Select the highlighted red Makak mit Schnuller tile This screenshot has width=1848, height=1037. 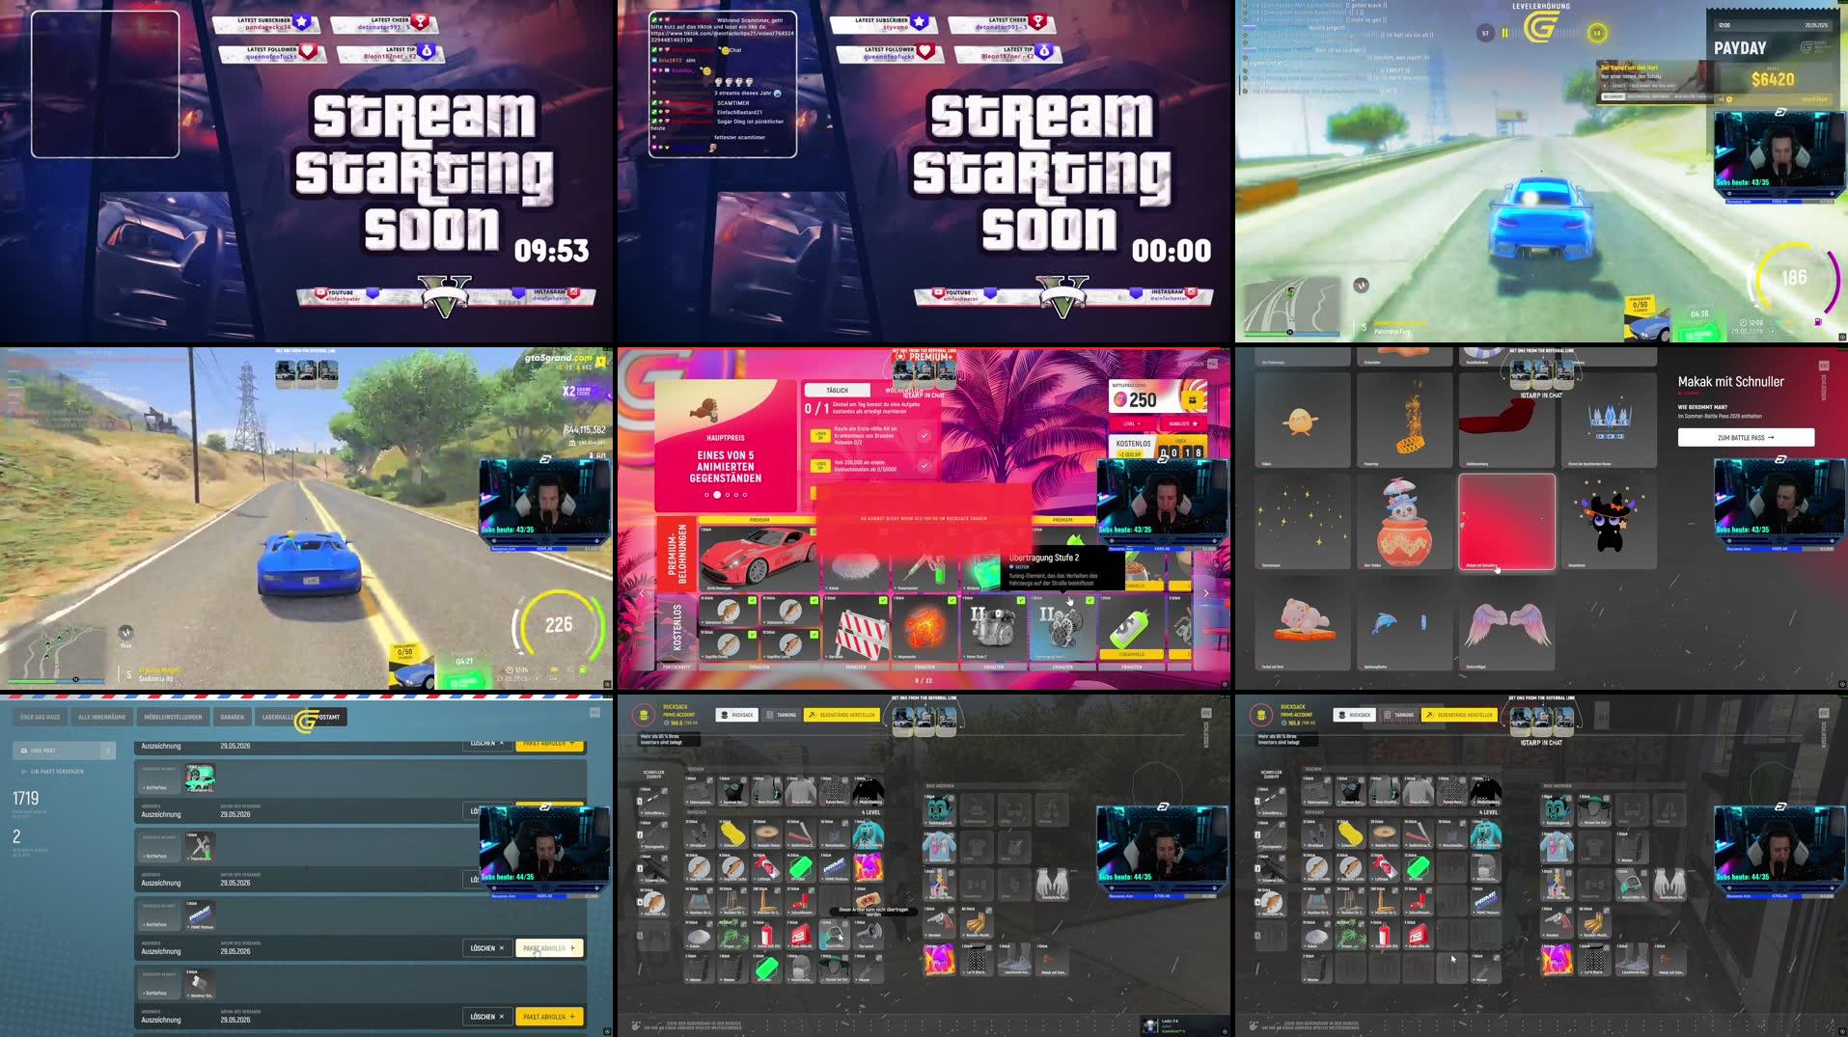[1506, 522]
